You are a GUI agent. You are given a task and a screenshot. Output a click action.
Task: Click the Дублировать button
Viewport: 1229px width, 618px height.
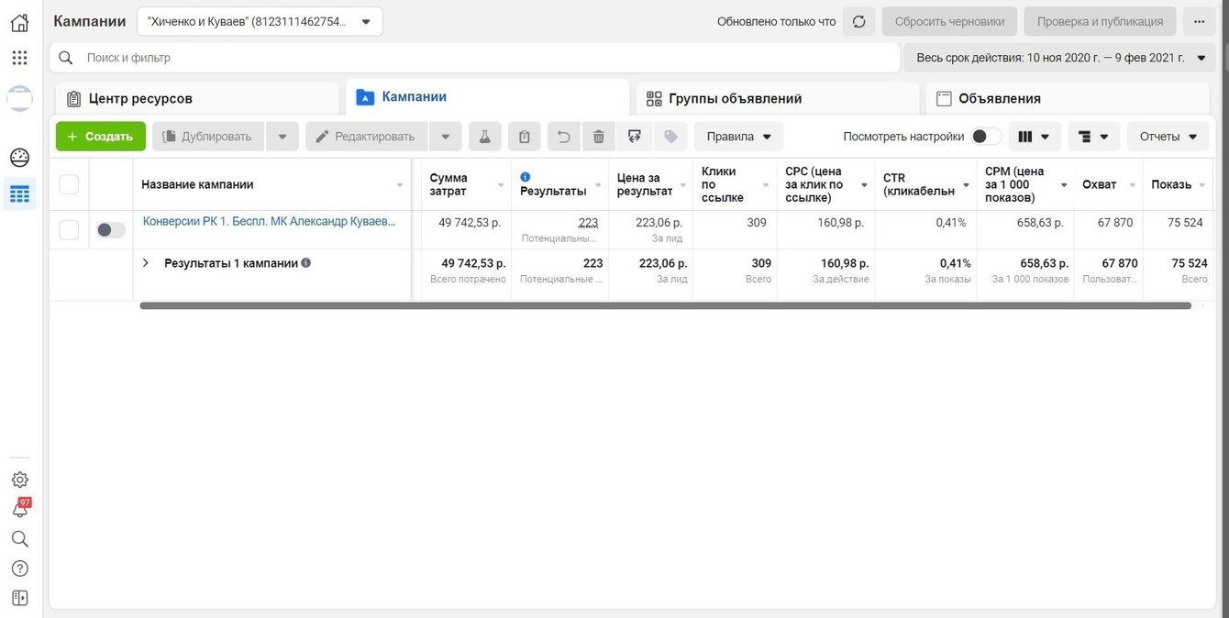(208, 137)
